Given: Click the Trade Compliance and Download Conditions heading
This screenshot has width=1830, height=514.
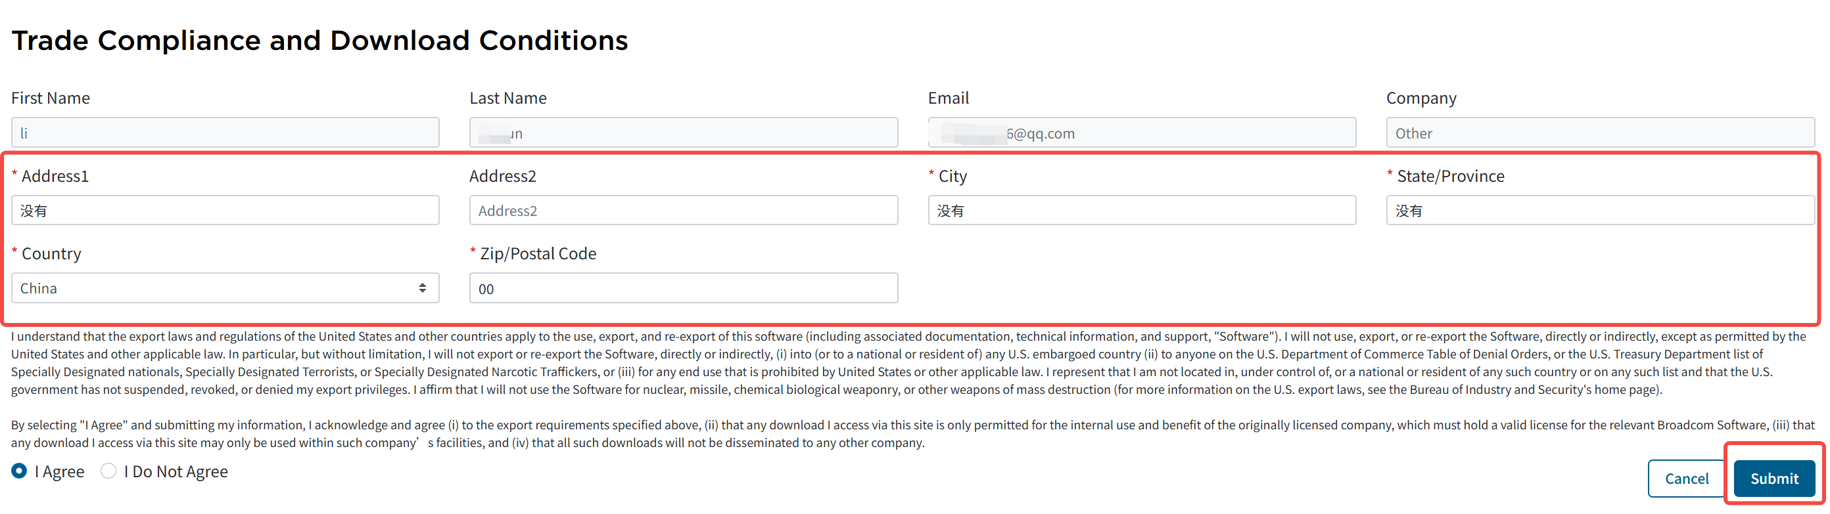Looking at the screenshot, I should [x=319, y=41].
